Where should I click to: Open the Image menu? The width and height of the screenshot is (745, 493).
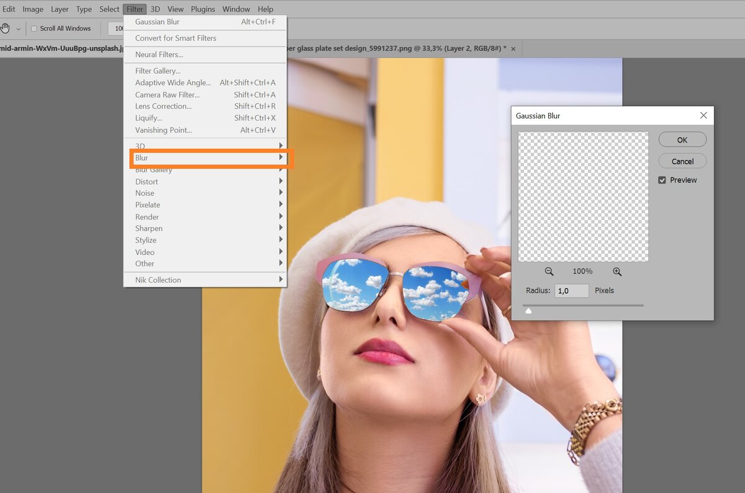pyautogui.click(x=33, y=9)
